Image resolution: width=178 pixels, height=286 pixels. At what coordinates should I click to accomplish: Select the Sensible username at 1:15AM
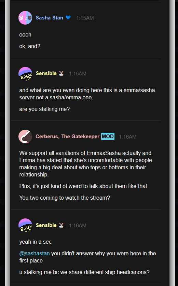coord(46,73)
